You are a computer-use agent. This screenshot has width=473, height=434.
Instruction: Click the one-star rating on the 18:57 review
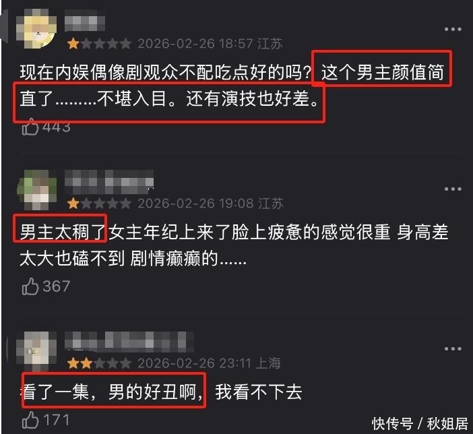(99, 44)
